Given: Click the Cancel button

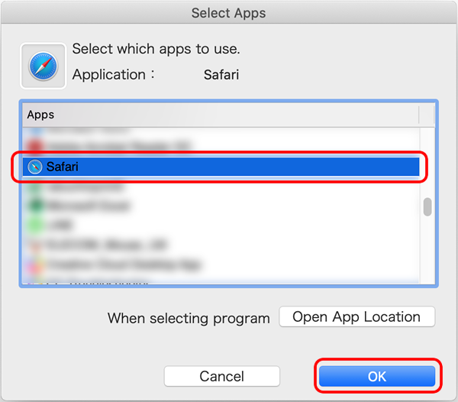Looking at the screenshot, I should 221,376.
